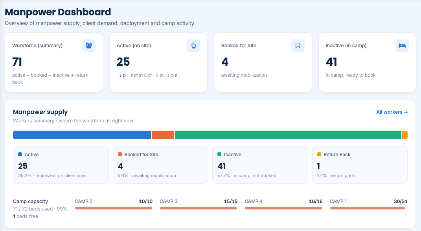The height and width of the screenshot is (231, 421).
Task: Click the CAMP 3 value 15/15
Action: (231, 201)
